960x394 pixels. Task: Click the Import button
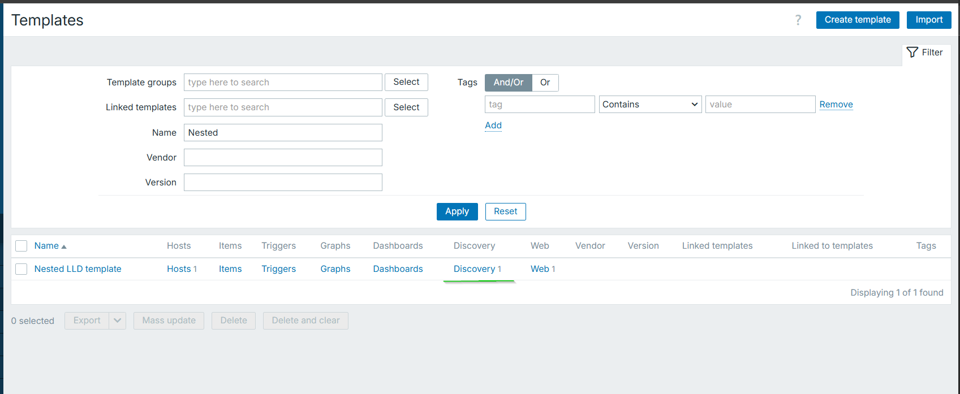(929, 20)
